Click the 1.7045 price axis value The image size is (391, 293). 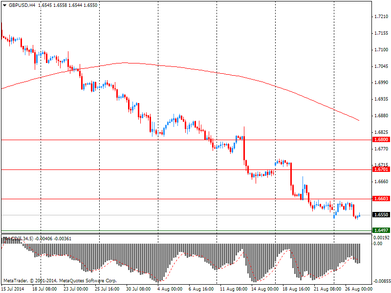pos(382,66)
